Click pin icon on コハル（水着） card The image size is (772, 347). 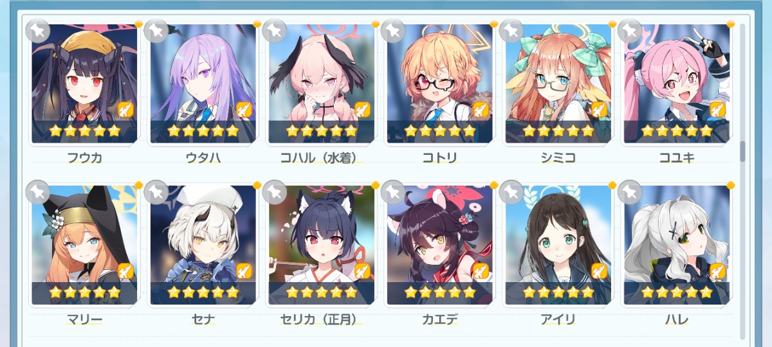(x=275, y=30)
